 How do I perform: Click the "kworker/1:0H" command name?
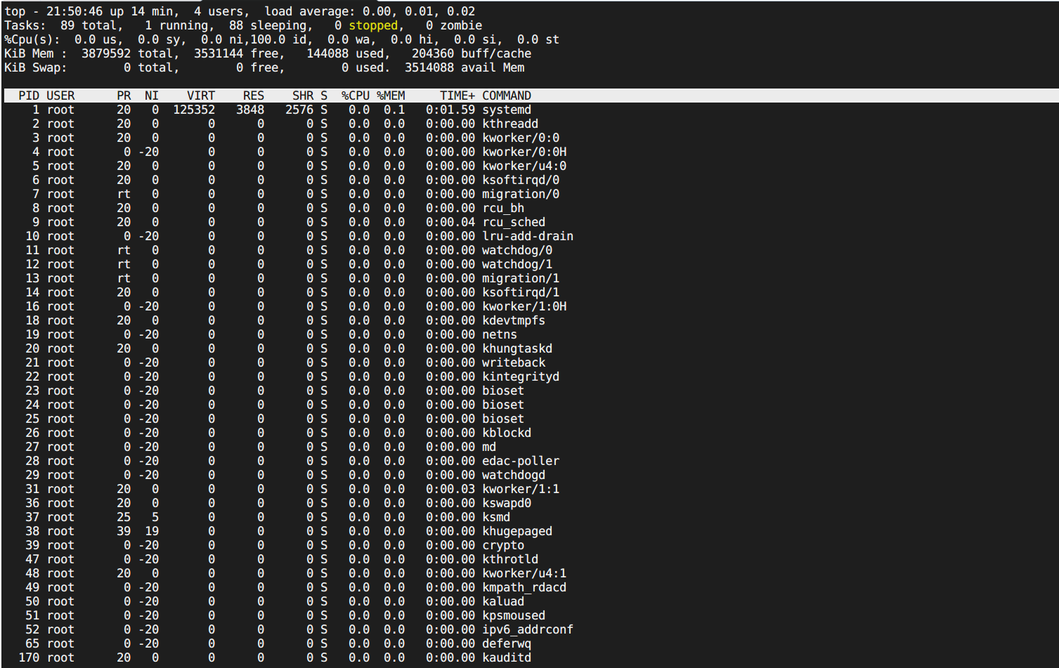point(524,306)
